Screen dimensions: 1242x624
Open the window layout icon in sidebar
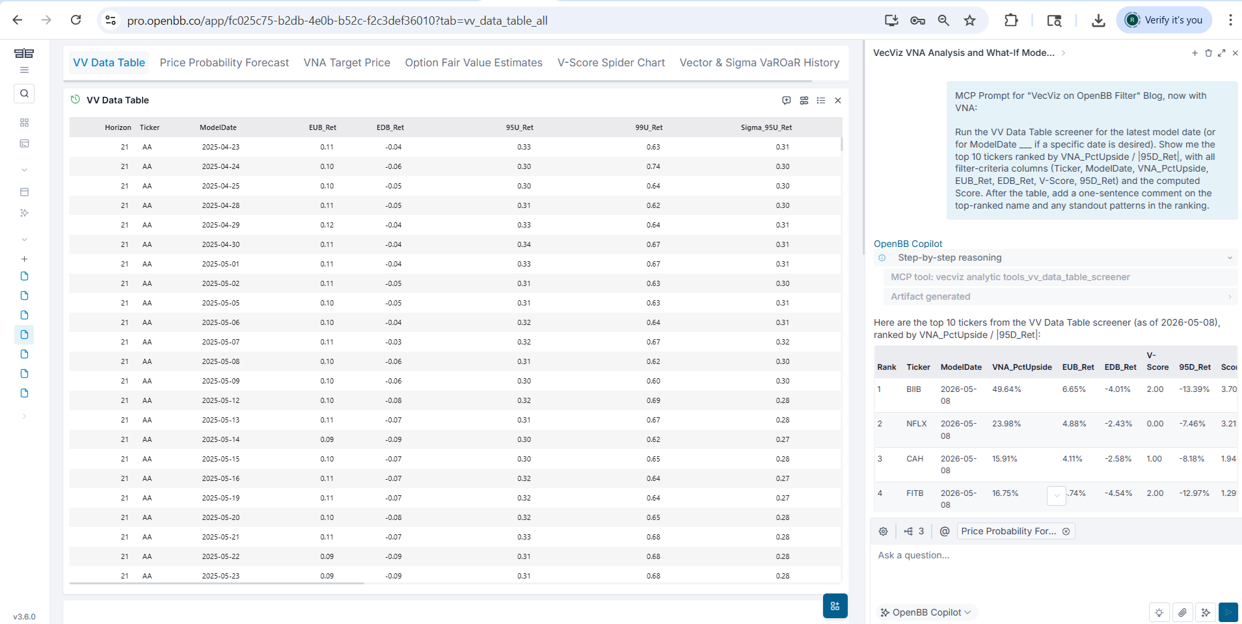[24, 192]
